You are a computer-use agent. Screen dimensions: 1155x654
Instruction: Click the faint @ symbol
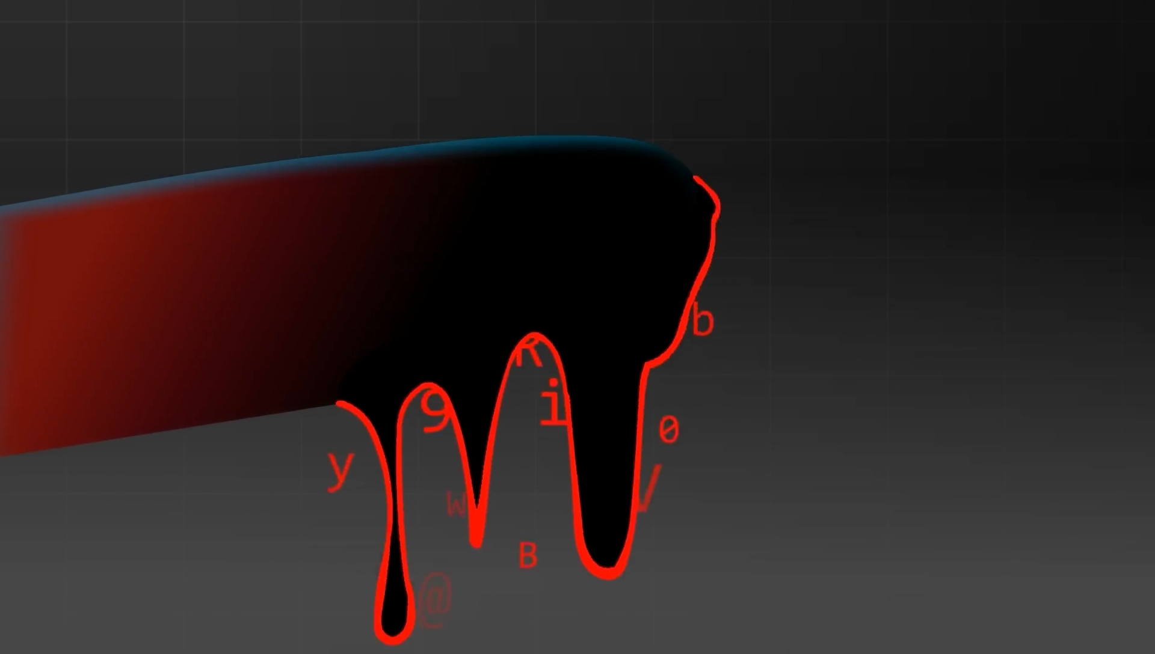pos(435,599)
